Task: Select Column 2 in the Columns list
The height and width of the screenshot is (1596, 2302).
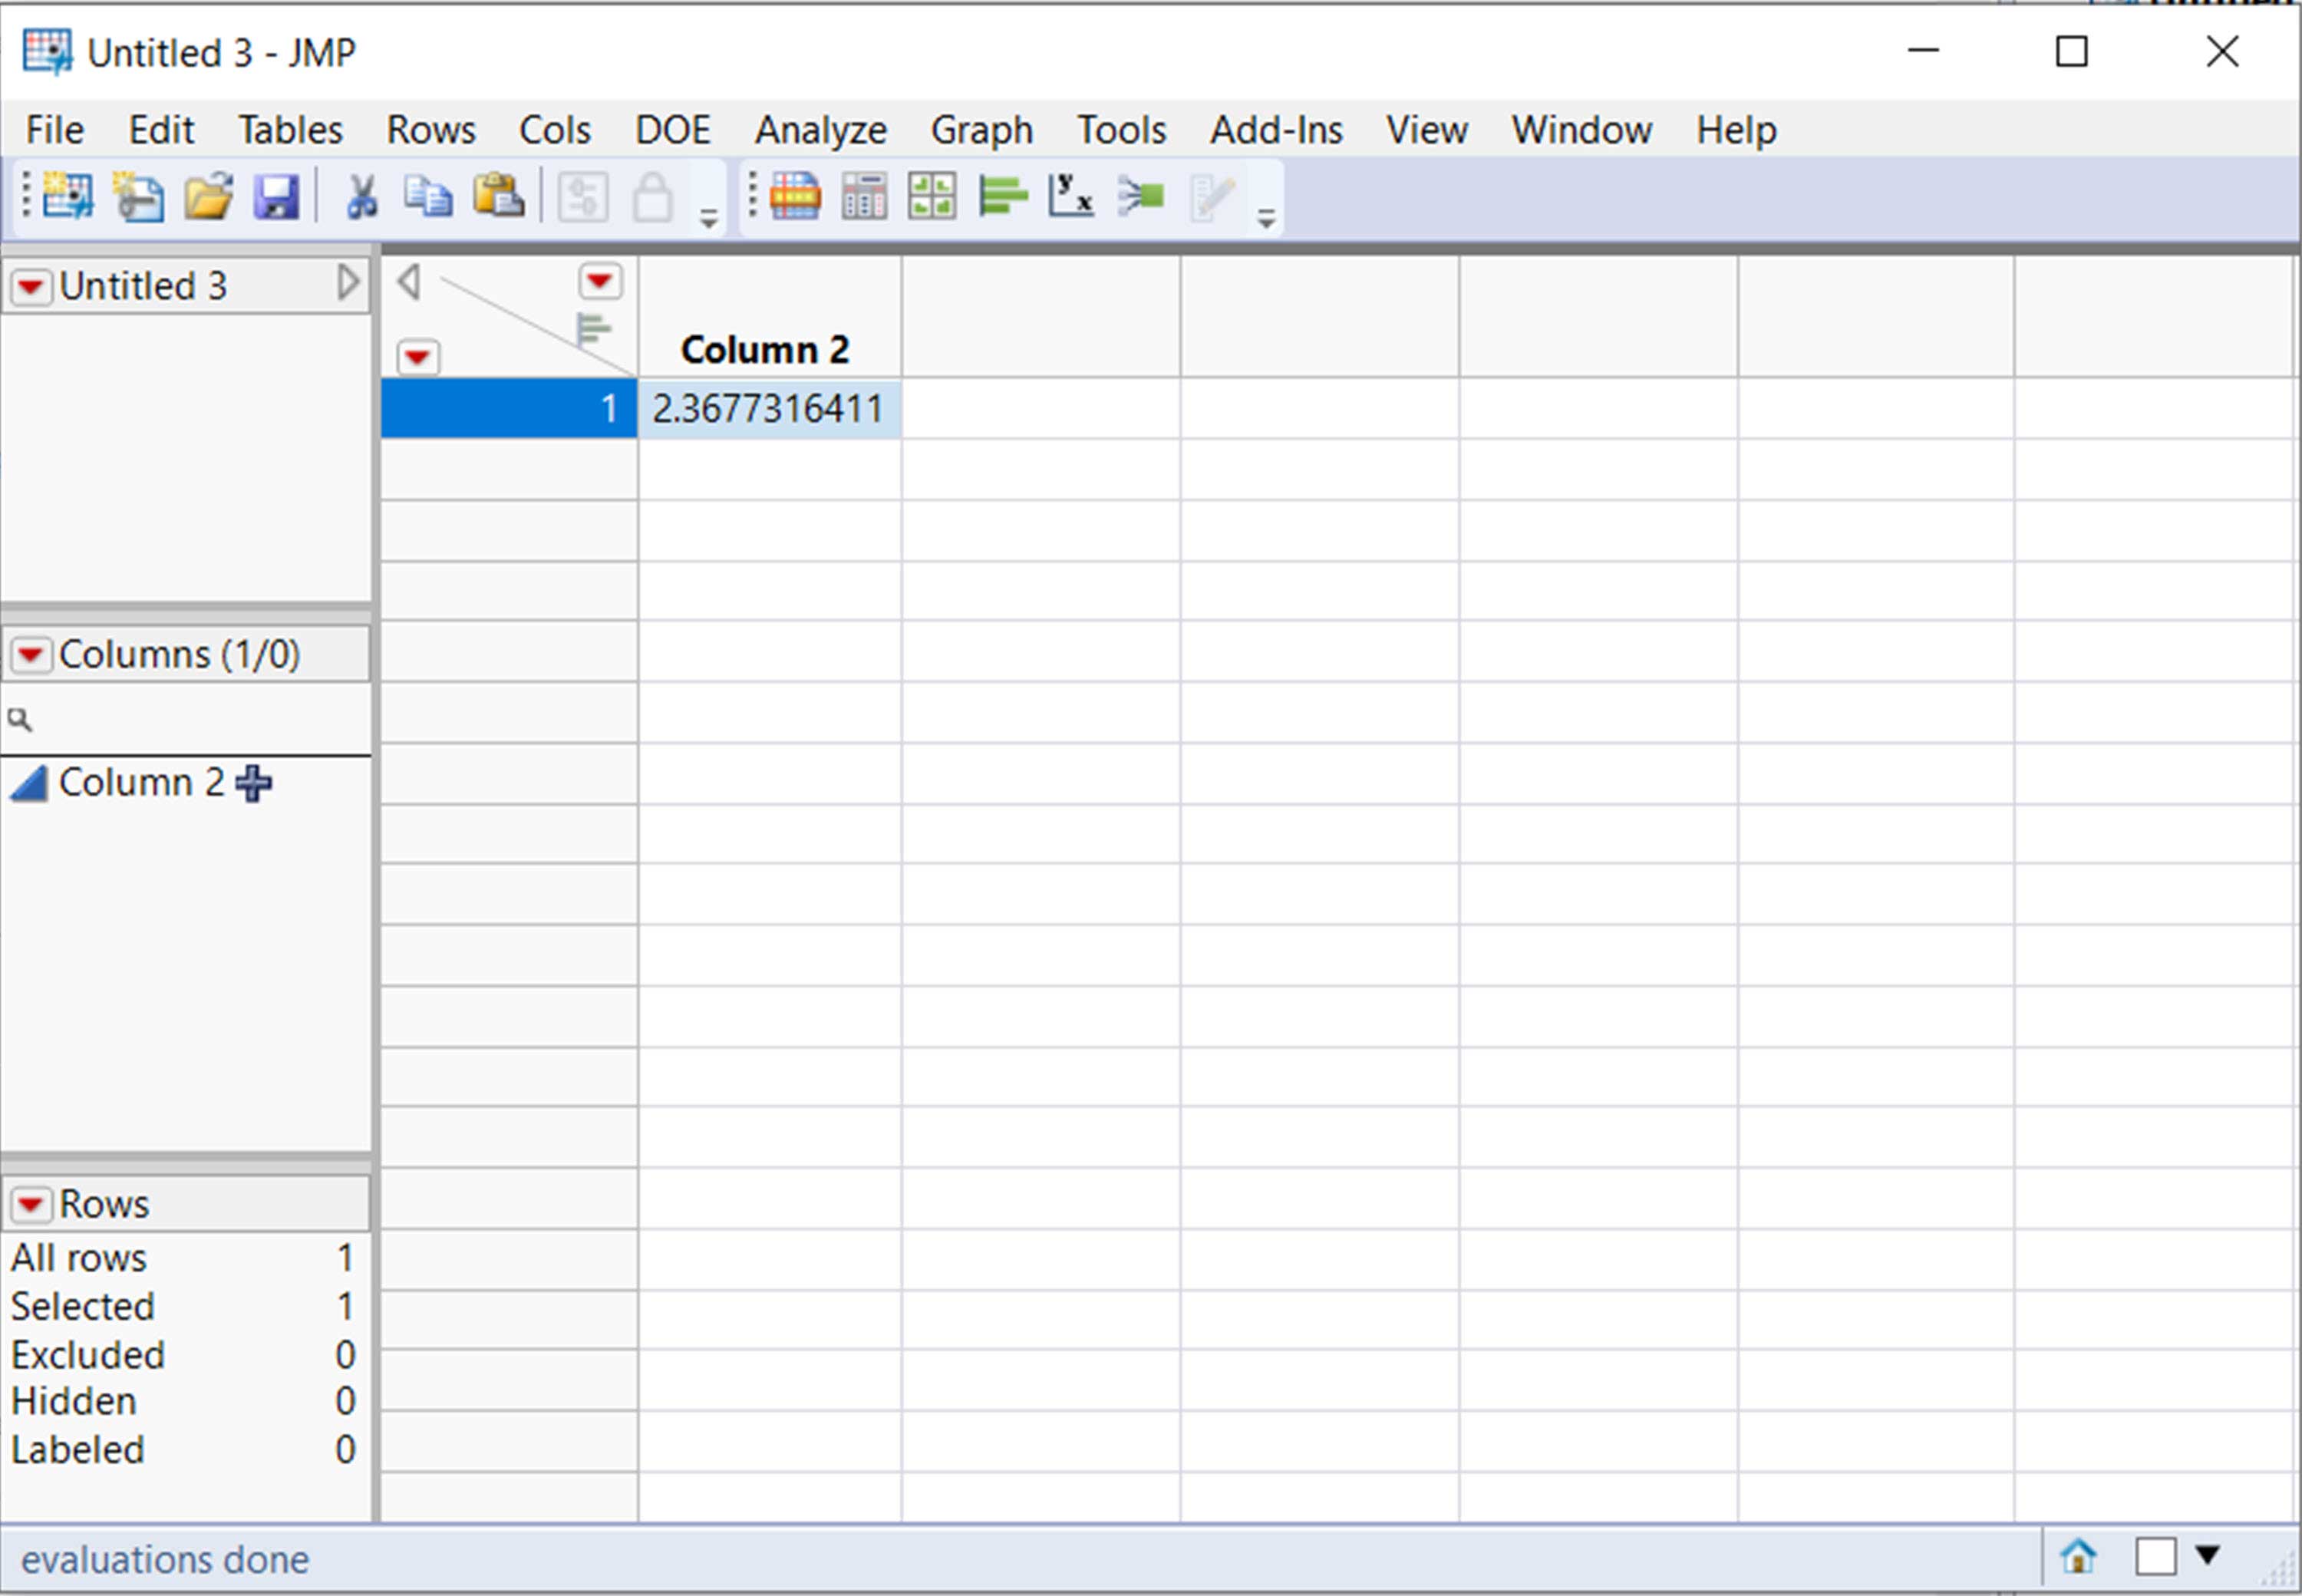Action: point(141,783)
